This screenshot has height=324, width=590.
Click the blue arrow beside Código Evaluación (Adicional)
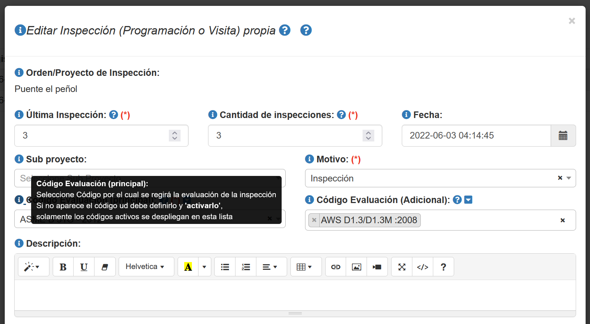click(468, 200)
